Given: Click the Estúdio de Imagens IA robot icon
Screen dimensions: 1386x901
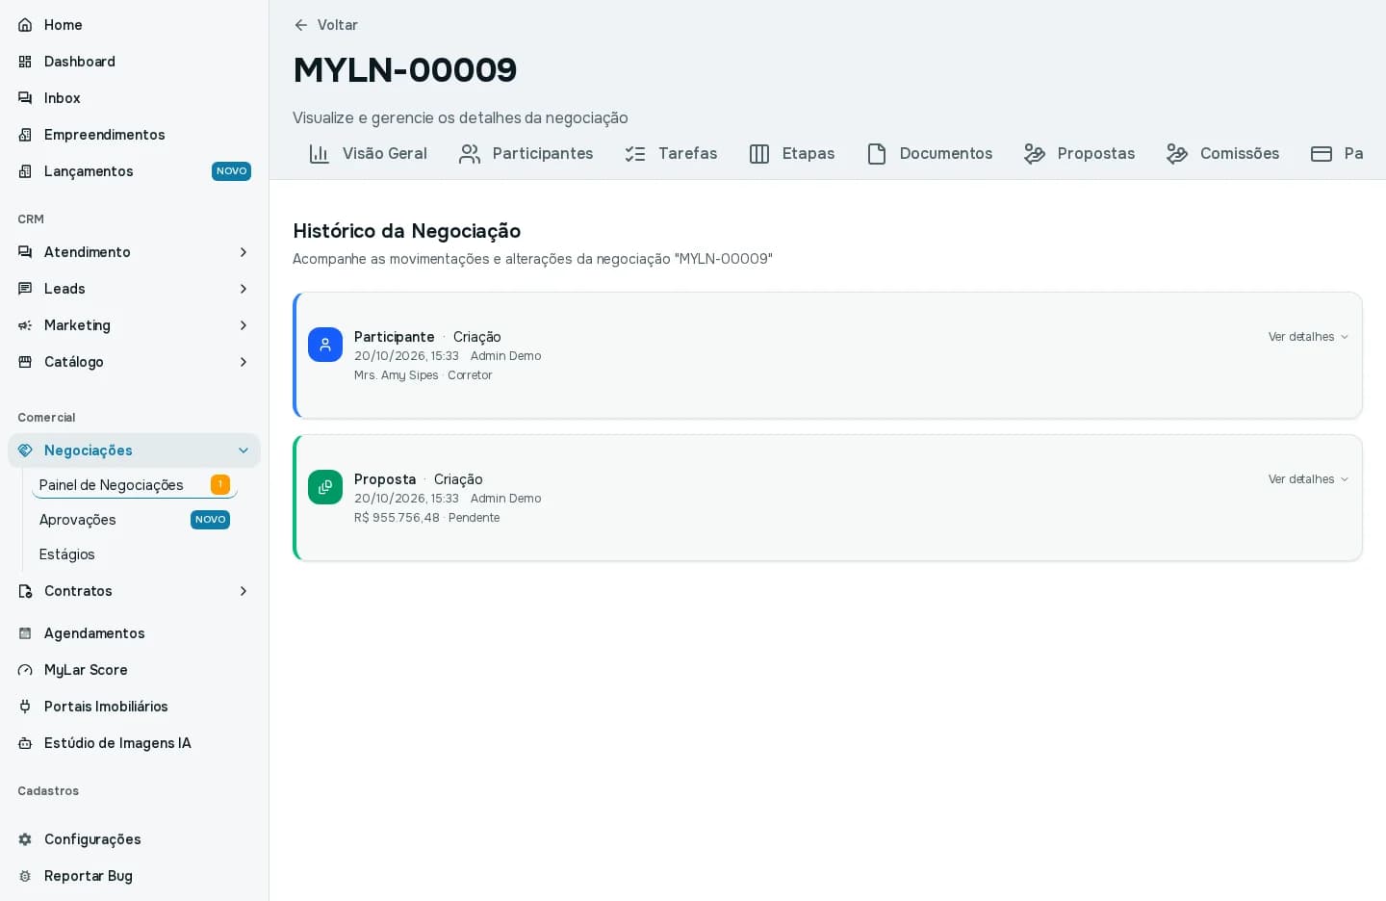Looking at the screenshot, I should [x=25, y=743].
